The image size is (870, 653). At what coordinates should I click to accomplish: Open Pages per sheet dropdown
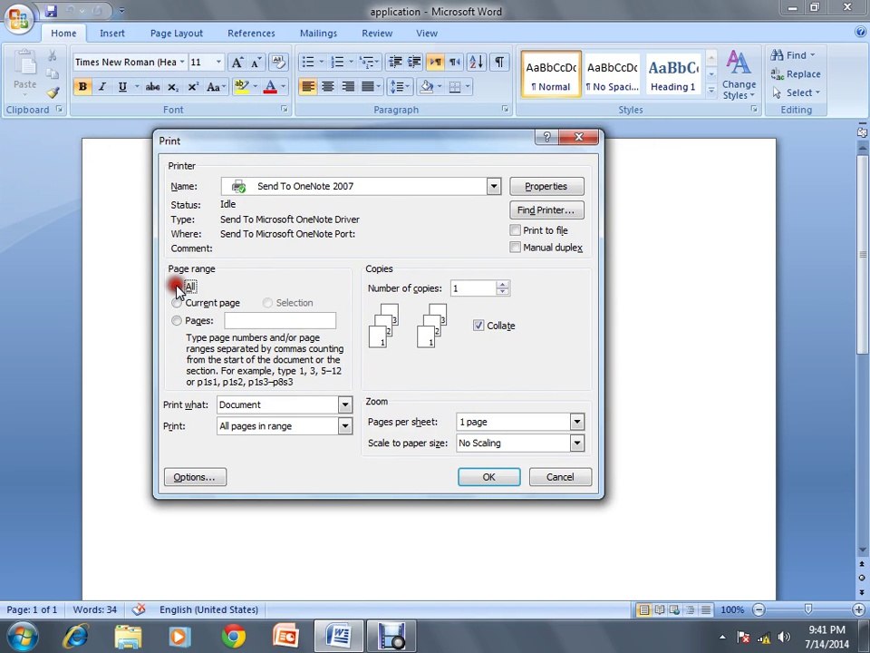click(577, 422)
